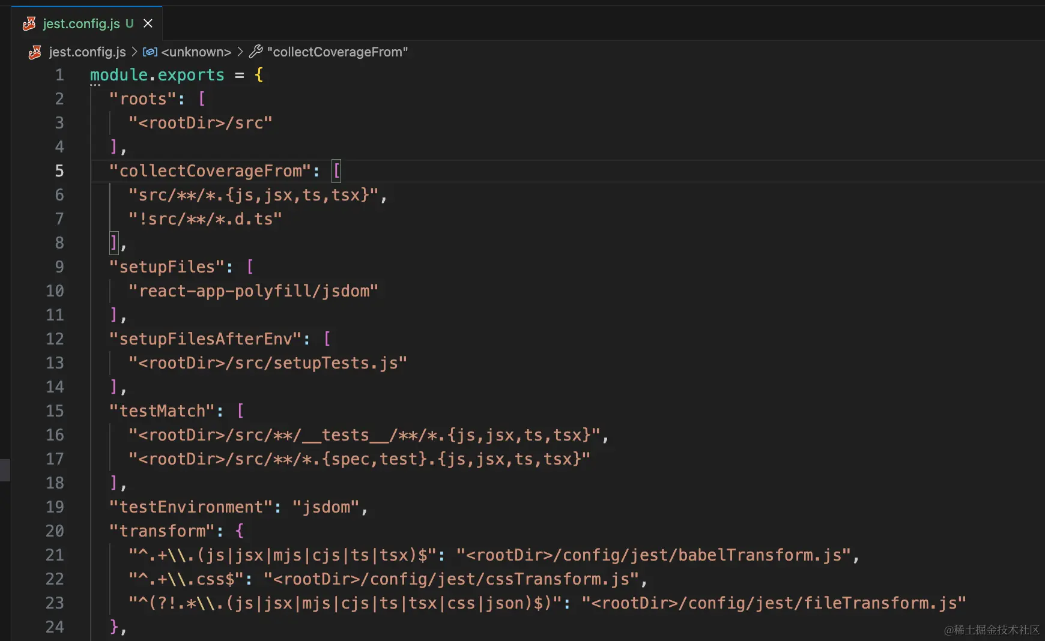Click the Jest icon in the tab

[29, 23]
